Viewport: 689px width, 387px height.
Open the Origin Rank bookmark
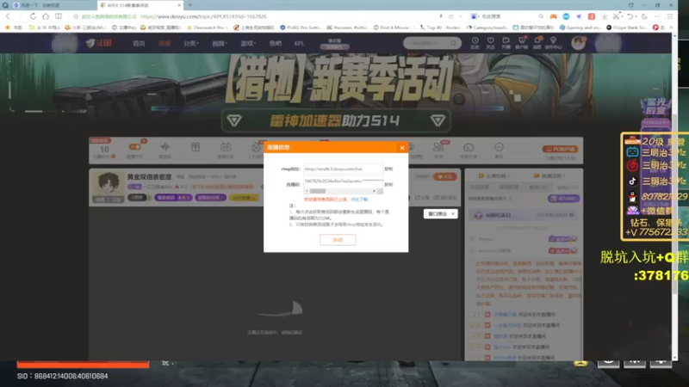[626, 28]
